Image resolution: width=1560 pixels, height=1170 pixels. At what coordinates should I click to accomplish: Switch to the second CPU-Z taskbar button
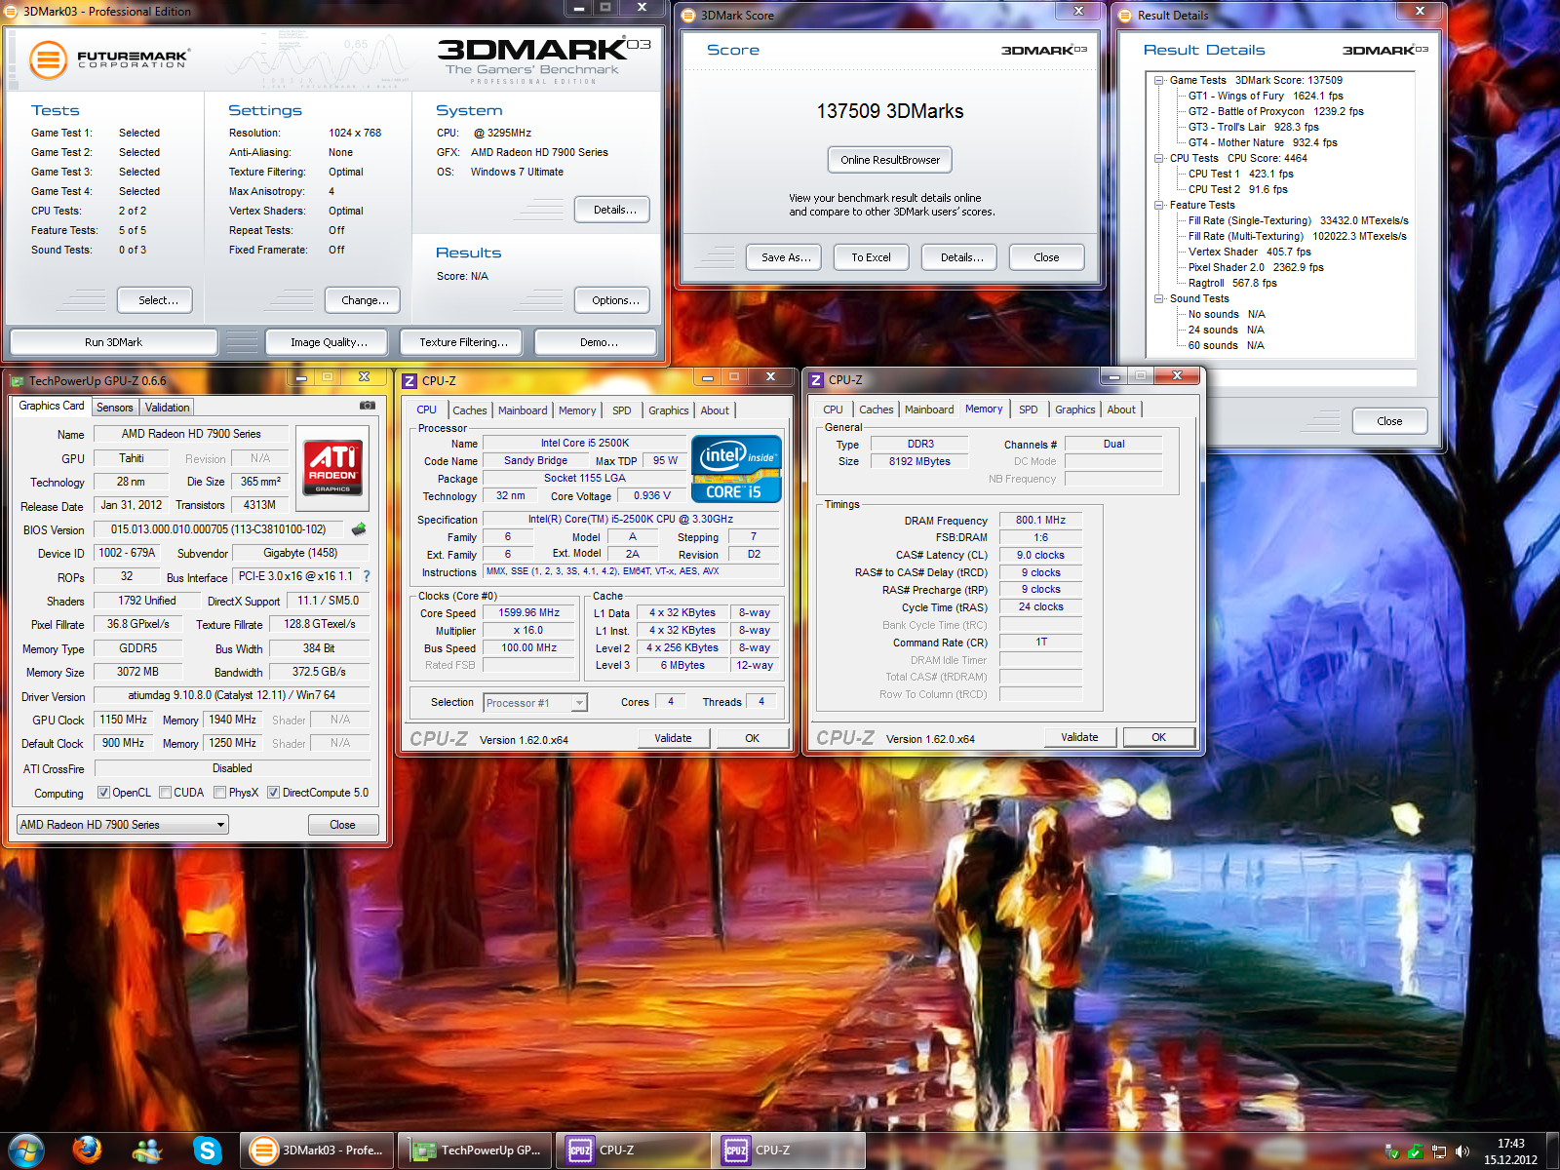point(789,1150)
